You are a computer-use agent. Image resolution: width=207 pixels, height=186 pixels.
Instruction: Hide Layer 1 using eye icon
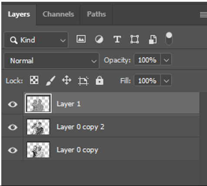pyautogui.click(x=13, y=104)
